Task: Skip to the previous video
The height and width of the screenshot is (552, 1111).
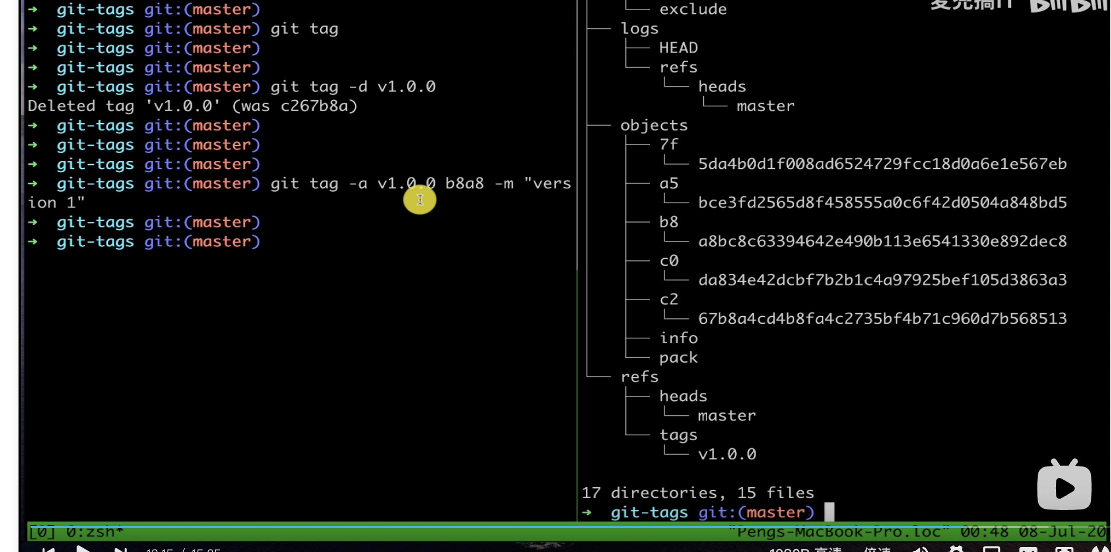Action: (49, 549)
